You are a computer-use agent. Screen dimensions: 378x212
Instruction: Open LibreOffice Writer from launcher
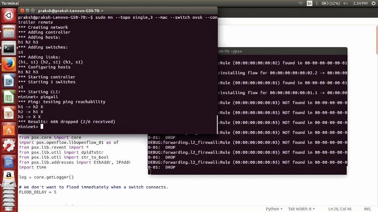9,81
